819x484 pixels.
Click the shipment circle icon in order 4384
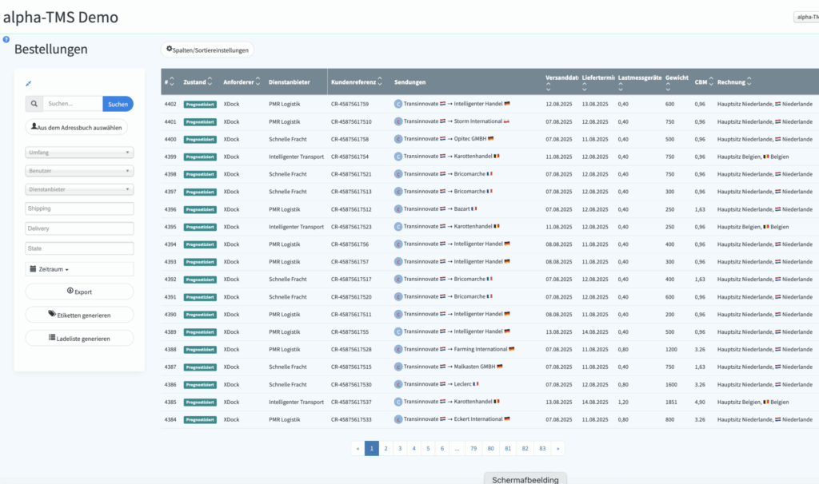pos(398,419)
